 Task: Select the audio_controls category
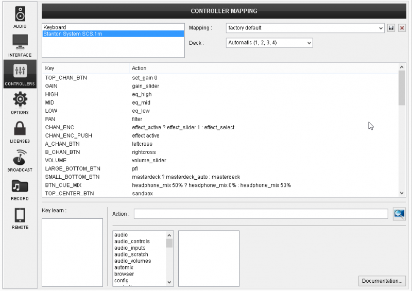[x=140, y=242]
